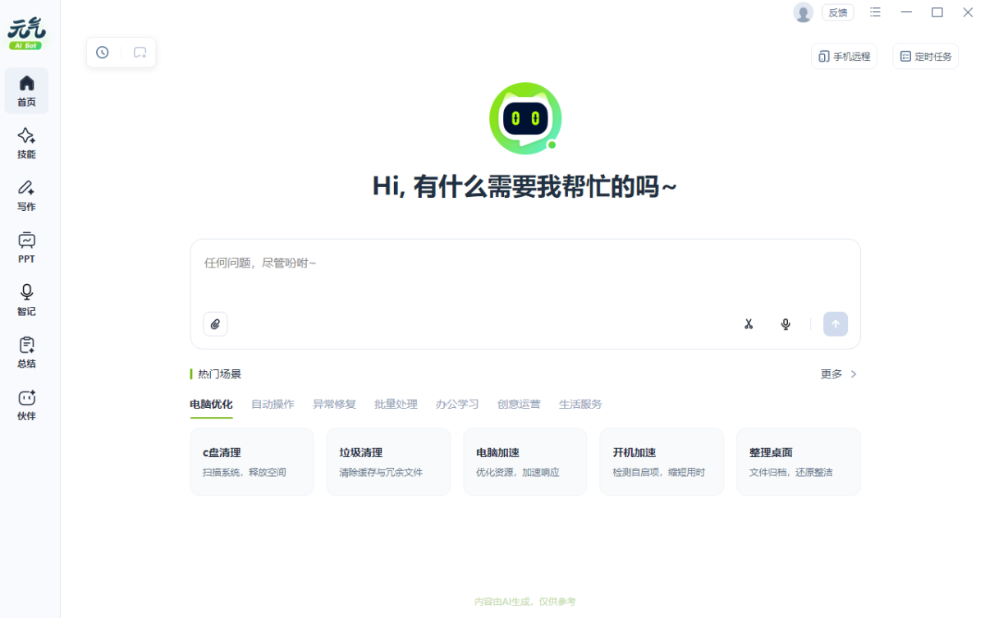Image resolution: width=985 pixels, height=618 pixels.
Task: Expand 更多 hot scenarios
Action: (838, 374)
